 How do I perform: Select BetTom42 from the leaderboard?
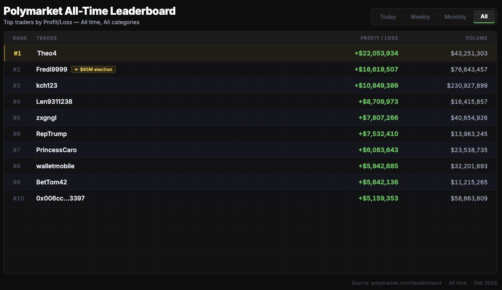point(51,182)
